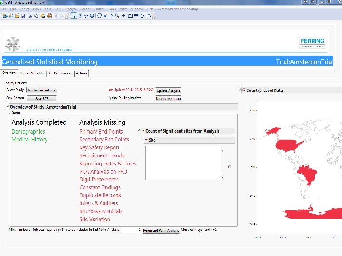Select the Overview tab
This screenshot has width=342, height=256.
point(9,73)
